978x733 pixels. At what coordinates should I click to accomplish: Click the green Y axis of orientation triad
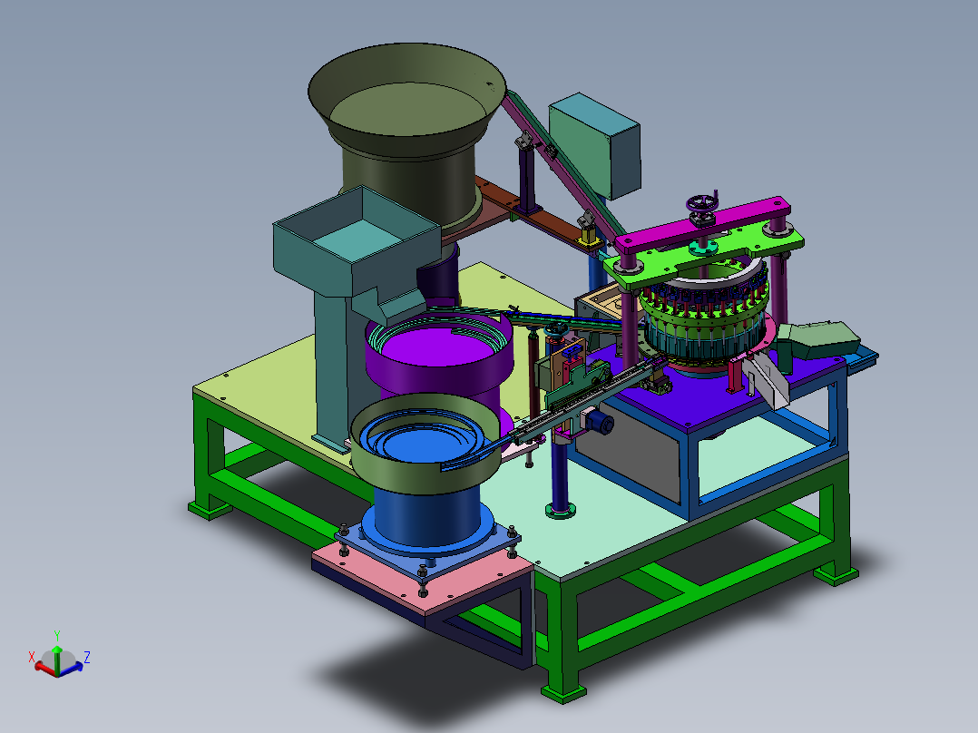tap(57, 659)
